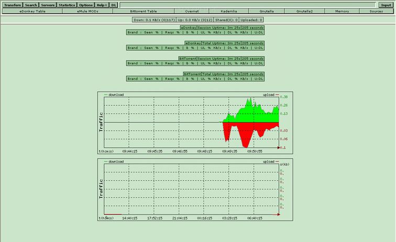Open the Bittorrent Table tab
The width and height of the screenshot is (396, 242).
click(143, 11)
